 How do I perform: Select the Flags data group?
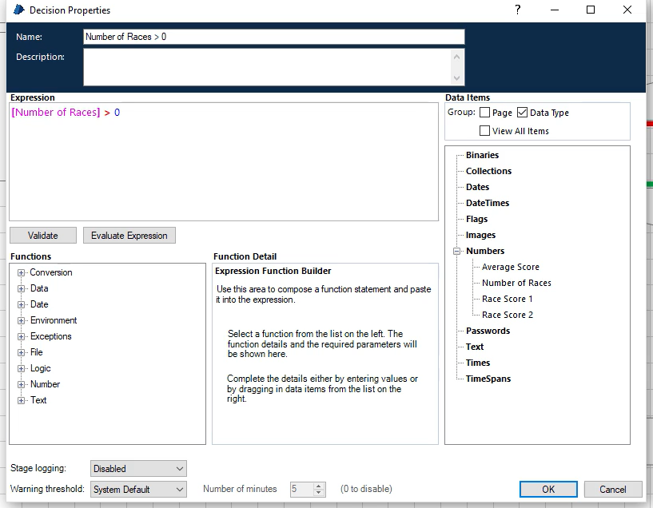(476, 220)
